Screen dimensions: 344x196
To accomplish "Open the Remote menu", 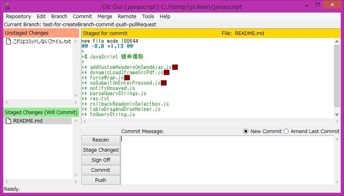I will pos(127,17).
